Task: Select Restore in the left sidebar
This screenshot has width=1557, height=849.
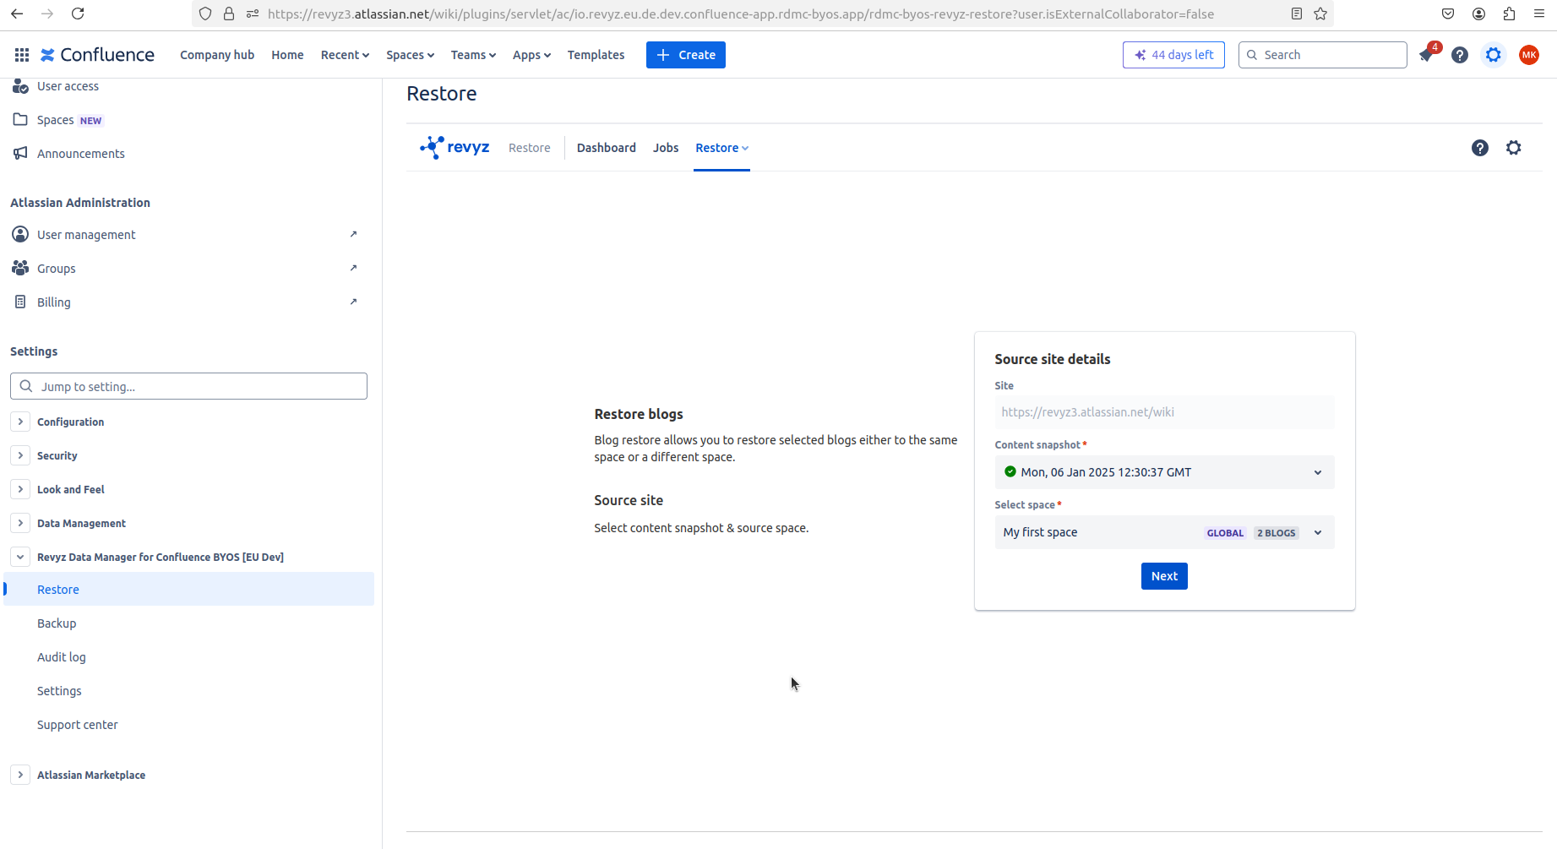Action: 189,589
